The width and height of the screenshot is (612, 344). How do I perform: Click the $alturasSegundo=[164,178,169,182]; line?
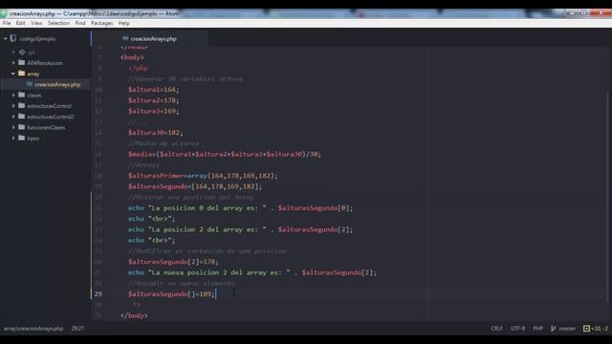click(x=195, y=186)
